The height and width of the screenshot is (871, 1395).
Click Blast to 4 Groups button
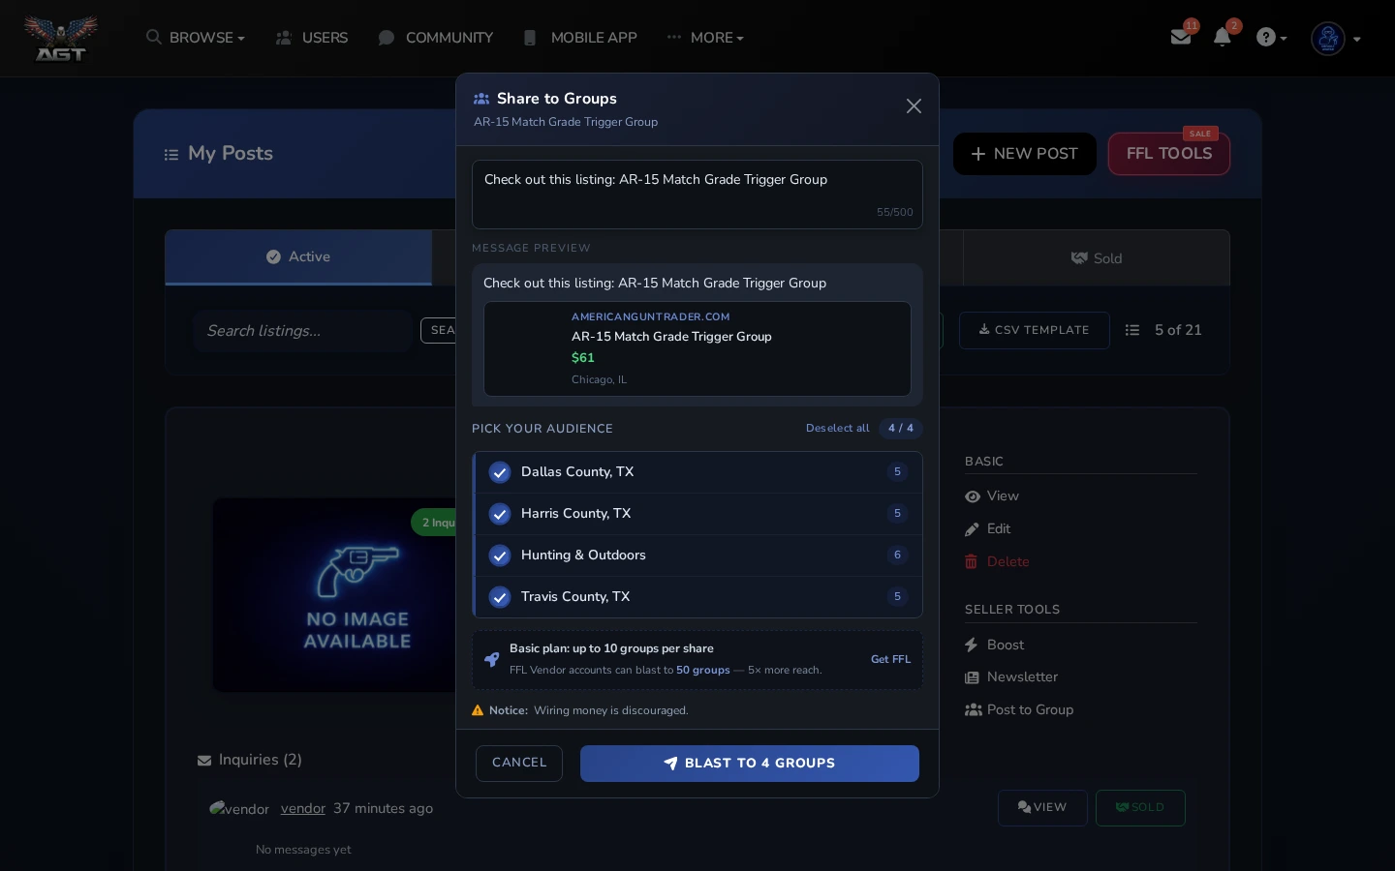750,763
